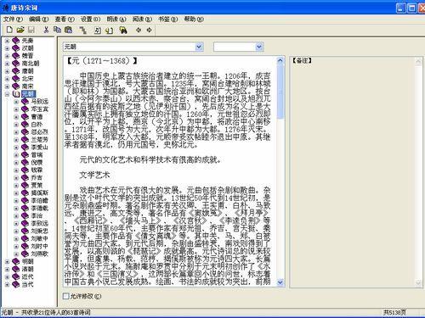The height and width of the screenshot is (318, 425).
Task: Open the 编辑 menu
Action: (39, 20)
